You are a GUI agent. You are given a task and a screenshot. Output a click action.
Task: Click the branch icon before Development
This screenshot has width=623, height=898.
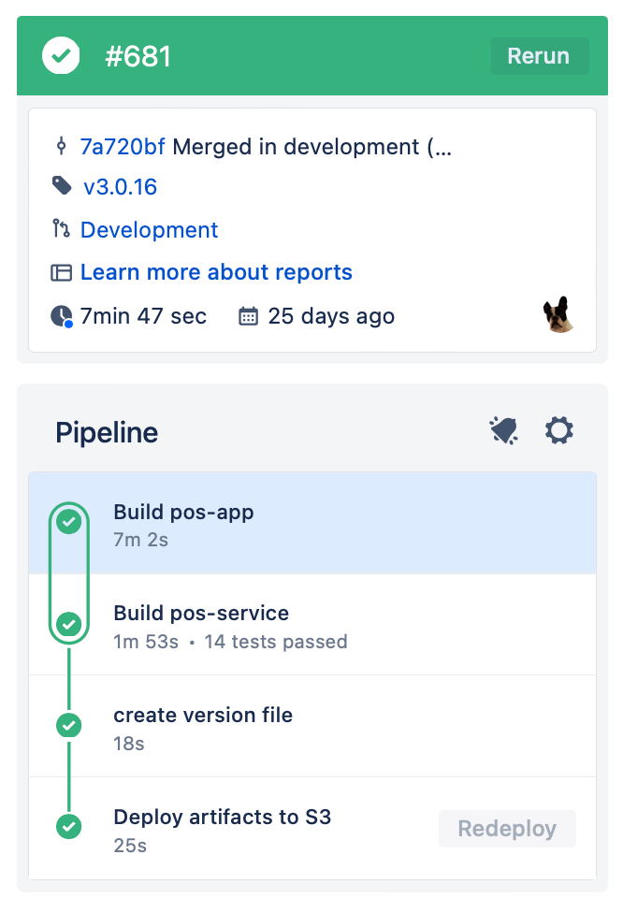click(60, 229)
